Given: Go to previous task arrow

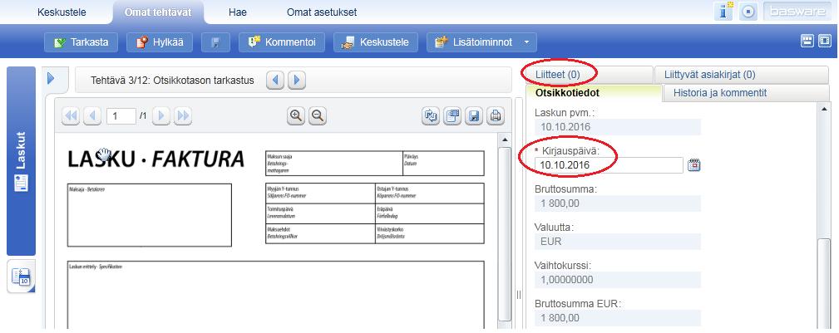Looking at the screenshot, I should pos(275,81).
